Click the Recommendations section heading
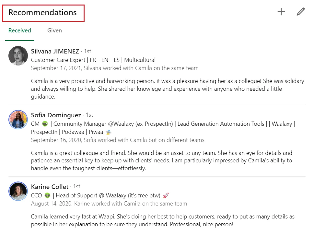This screenshot has height=235, width=314. [x=42, y=12]
